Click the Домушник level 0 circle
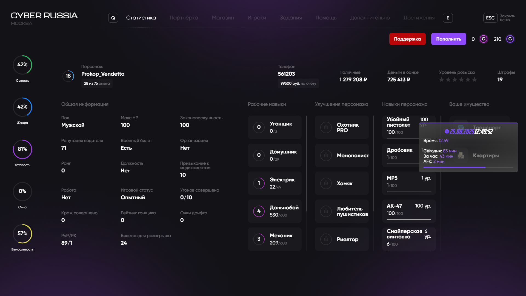The height and width of the screenshot is (296, 526). coord(259,155)
